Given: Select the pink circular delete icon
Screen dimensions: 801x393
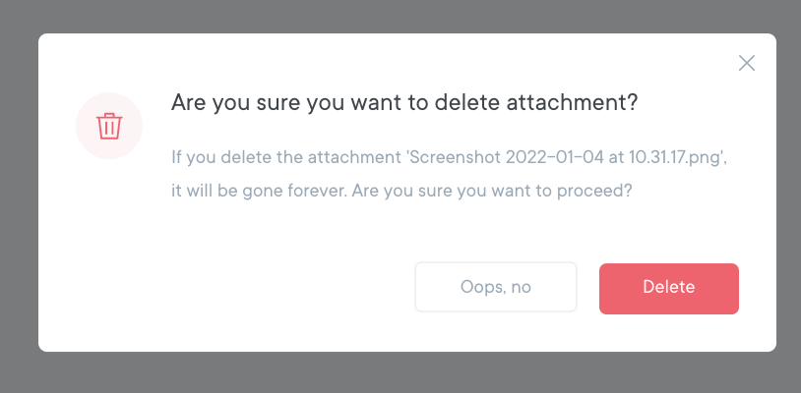Looking at the screenshot, I should point(109,126).
